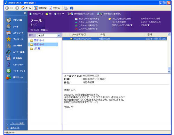Image resolution: width=174 pixels, height=135 pixels.
Task: Click the 0 件のメール status bar text
Action: coord(9,133)
